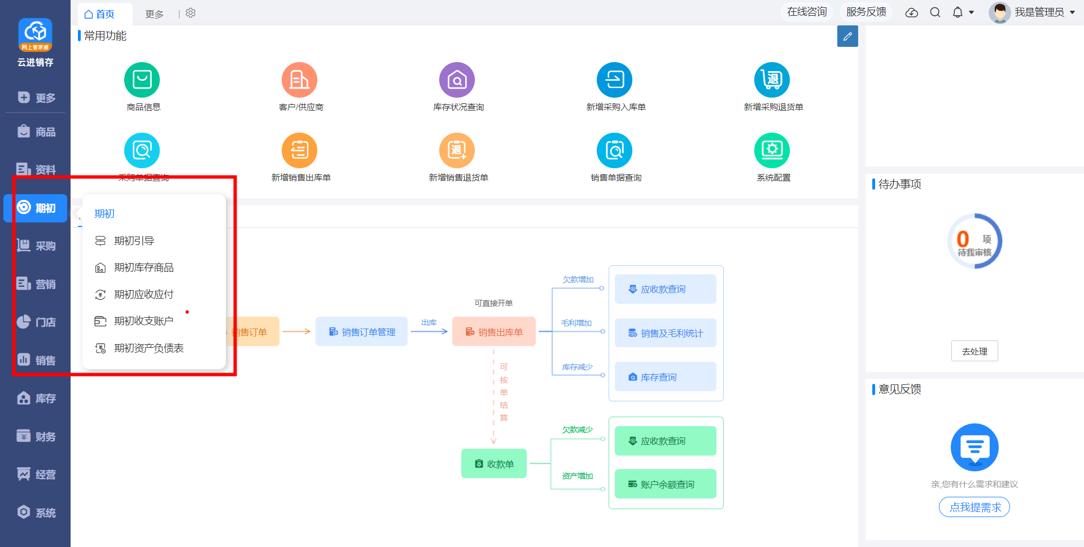
Task: Open the 采购单据查询 magnifier icon
Action: click(x=142, y=150)
